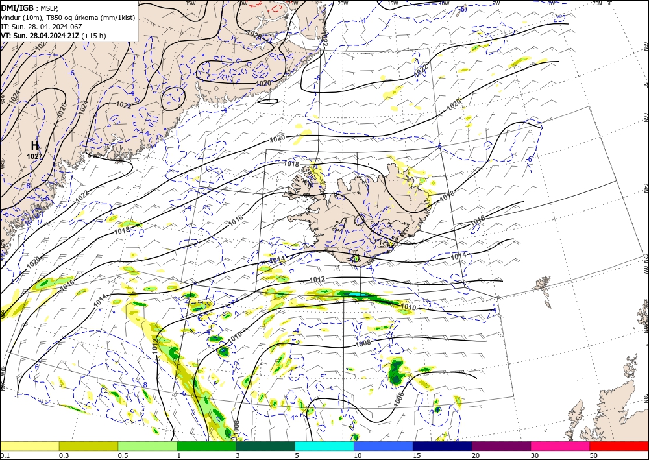Click the purple 20–30 legend color segment

click(x=501, y=446)
